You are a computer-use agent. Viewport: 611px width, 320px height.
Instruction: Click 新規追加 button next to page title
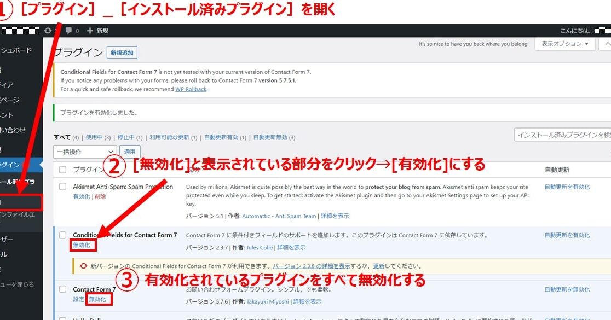pos(122,53)
